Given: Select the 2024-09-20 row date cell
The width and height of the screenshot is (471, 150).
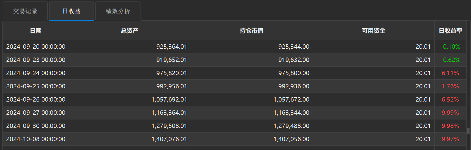Looking at the screenshot, I should click(36, 47).
